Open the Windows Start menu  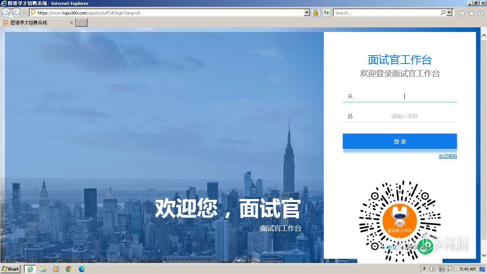[x=11, y=269]
